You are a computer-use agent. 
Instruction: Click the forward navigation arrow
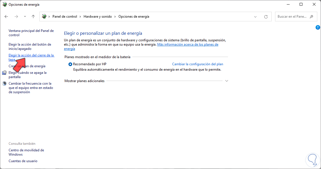(16, 17)
